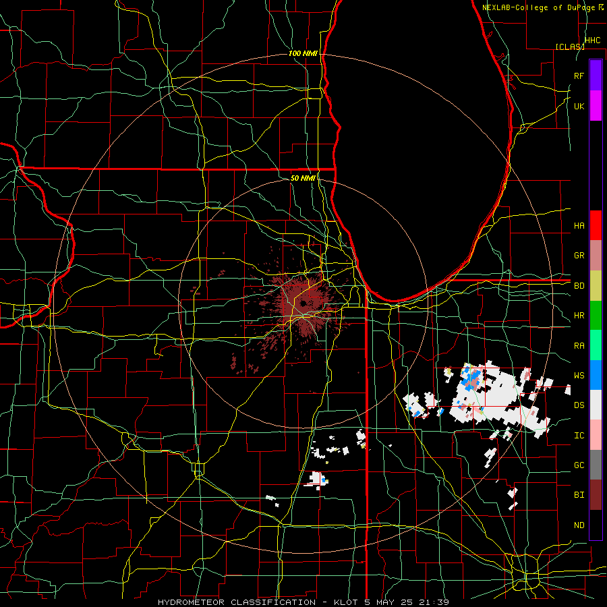This screenshot has height=607, width=607.
Task: Click the Hydrometeor Classification KLOT title caption
Action: [x=303, y=602]
